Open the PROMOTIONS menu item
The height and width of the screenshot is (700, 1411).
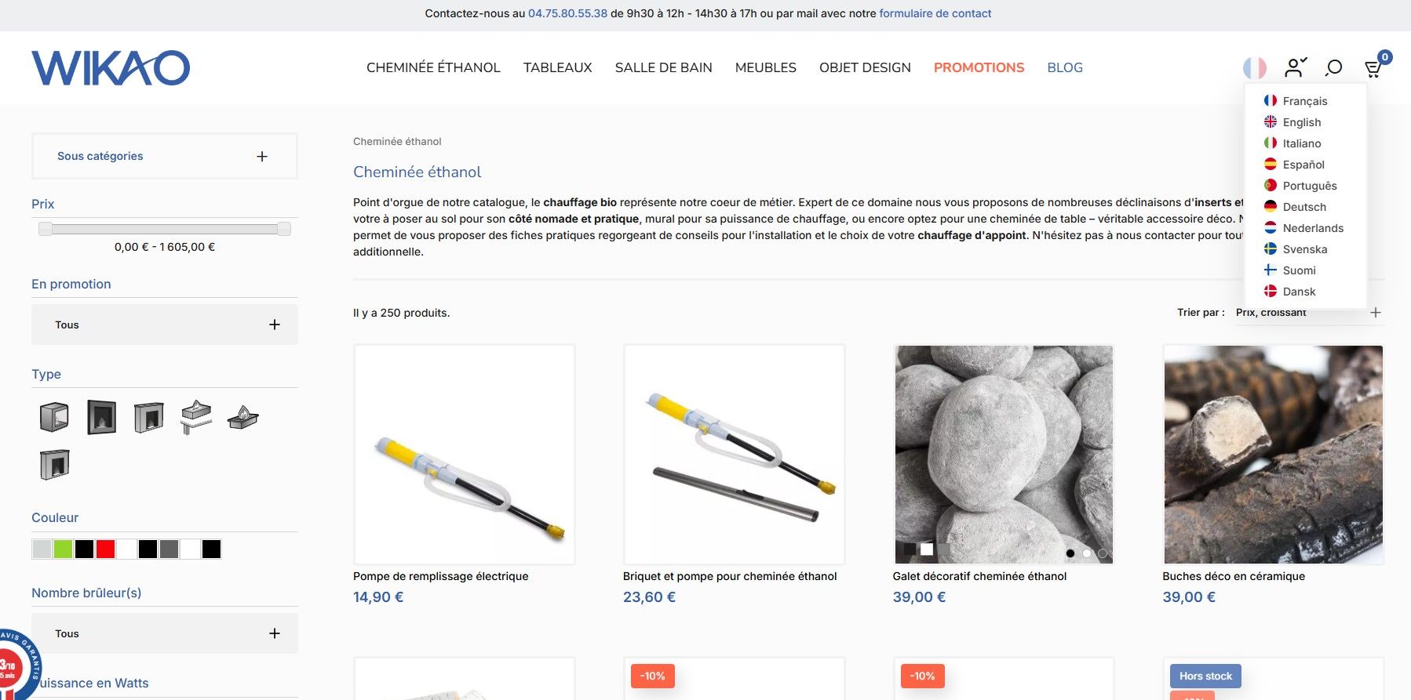tap(979, 67)
